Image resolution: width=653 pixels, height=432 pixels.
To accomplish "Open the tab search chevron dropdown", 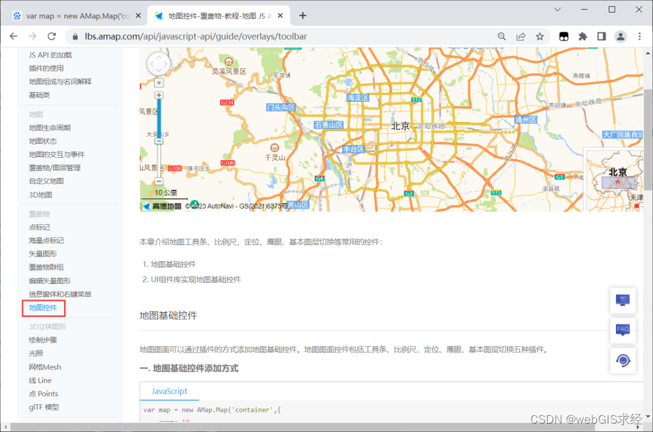I will pos(556,10).
